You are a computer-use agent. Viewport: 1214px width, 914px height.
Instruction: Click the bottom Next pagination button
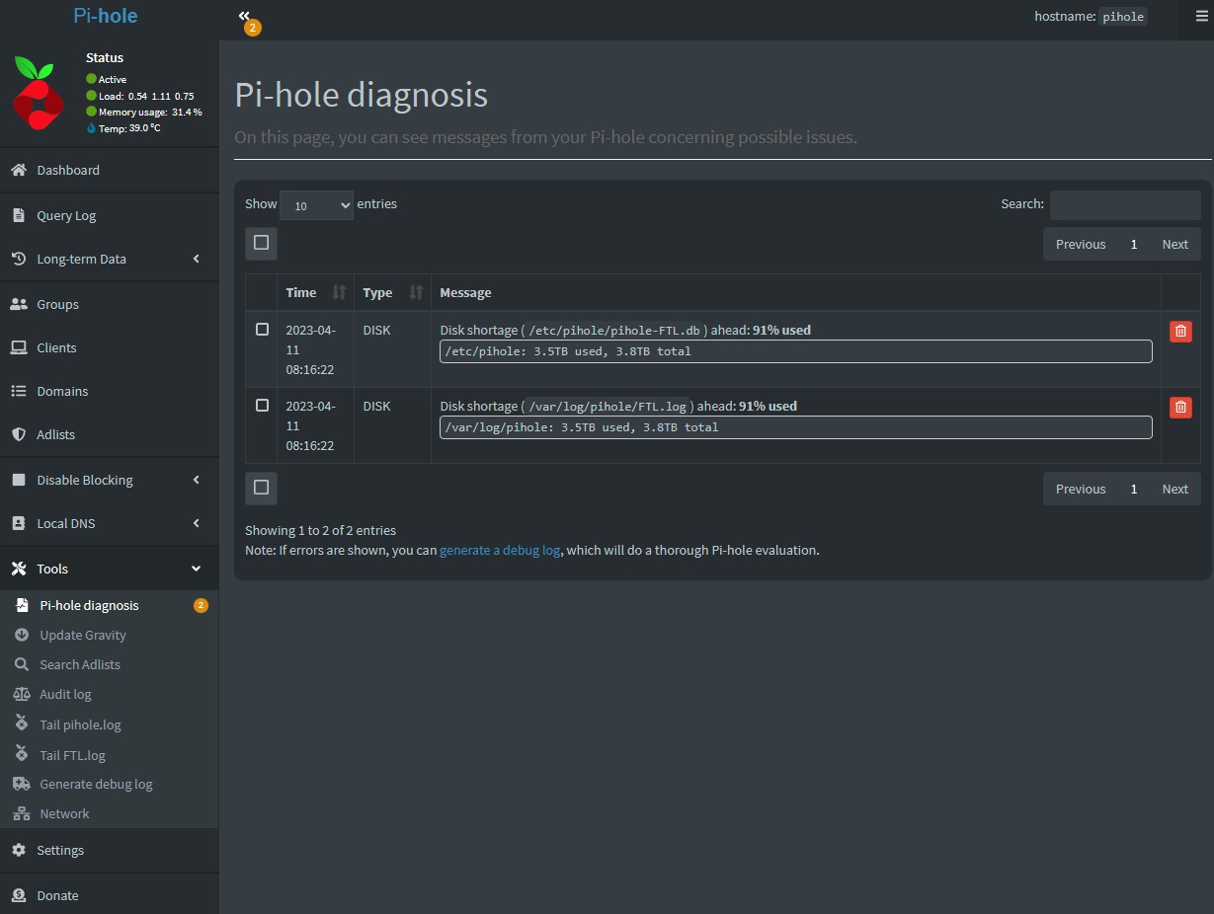(1174, 489)
